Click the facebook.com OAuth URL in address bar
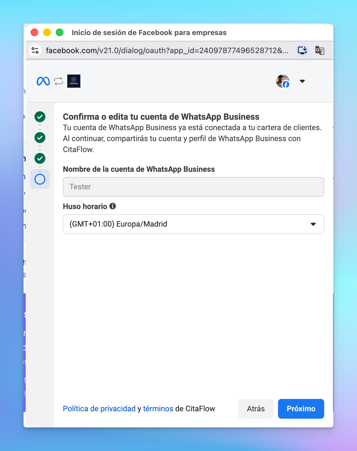357x451 pixels. point(167,50)
